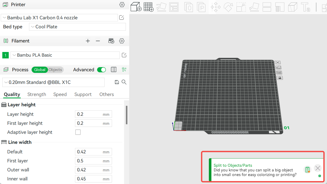
Task: Search process settings with magnifier icon
Action: pos(124,82)
